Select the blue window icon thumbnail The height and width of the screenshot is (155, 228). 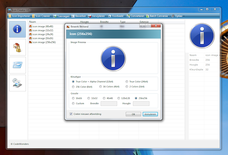pos(17,65)
